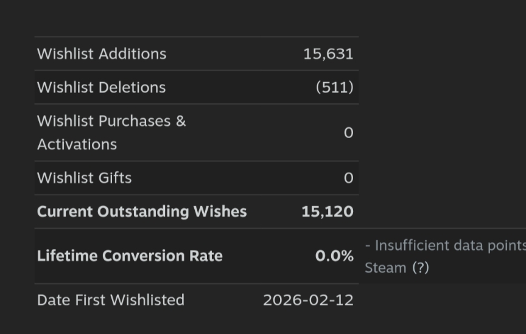Click the Current Outstanding Wishes label
The width and height of the screenshot is (526, 334).
point(142,211)
